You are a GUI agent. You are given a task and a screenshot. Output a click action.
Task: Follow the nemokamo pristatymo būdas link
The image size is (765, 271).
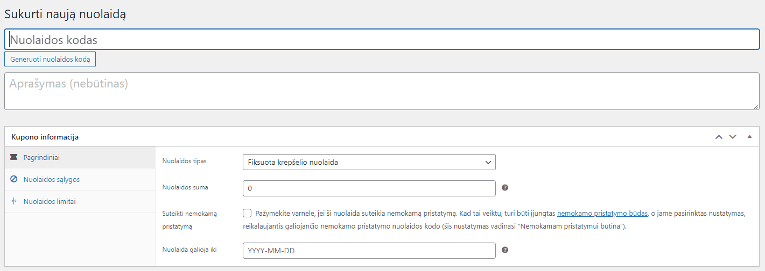pos(602,213)
